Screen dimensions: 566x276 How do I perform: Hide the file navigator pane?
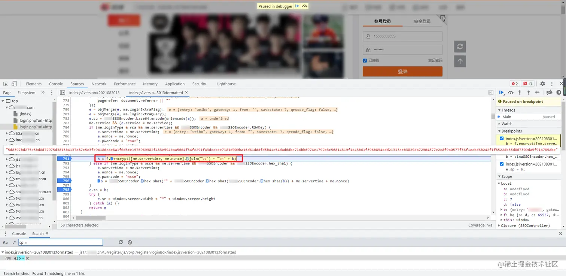coord(63,92)
